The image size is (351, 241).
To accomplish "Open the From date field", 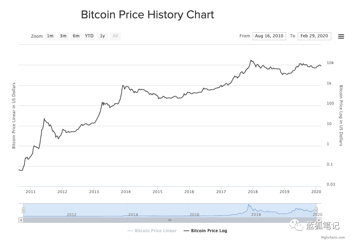I will point(269,36).
